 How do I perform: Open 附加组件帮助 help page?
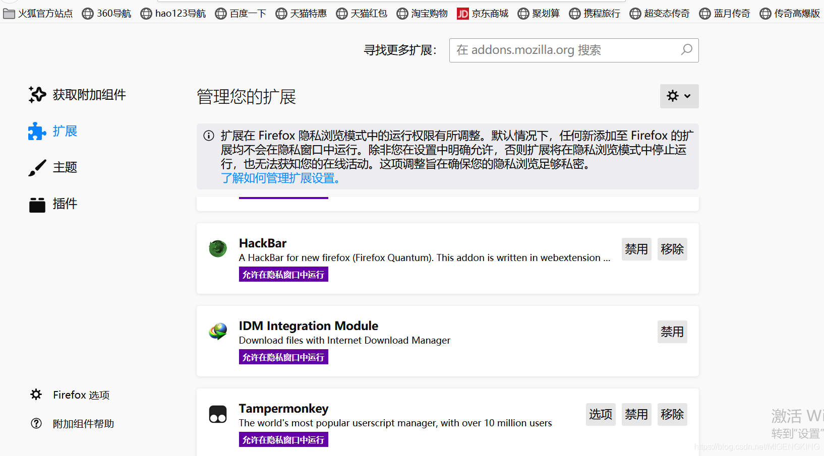click(x=72, y=424)
